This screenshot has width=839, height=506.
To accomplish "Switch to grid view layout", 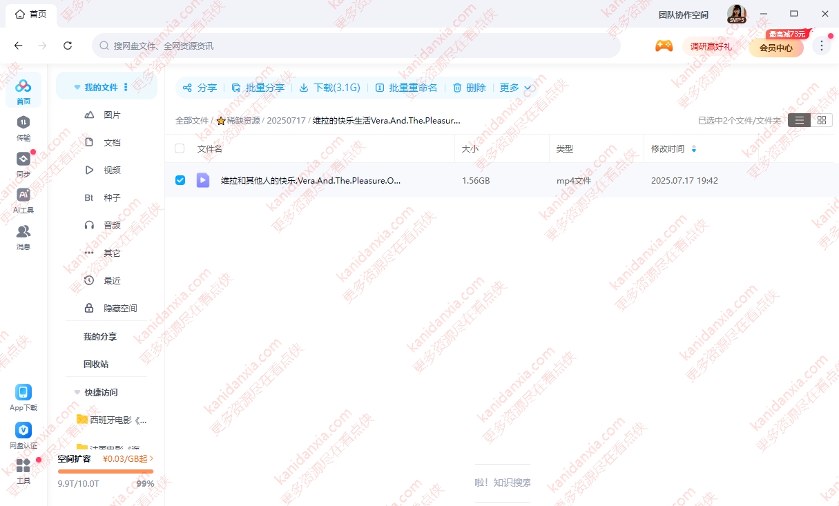I will point(821,120).
